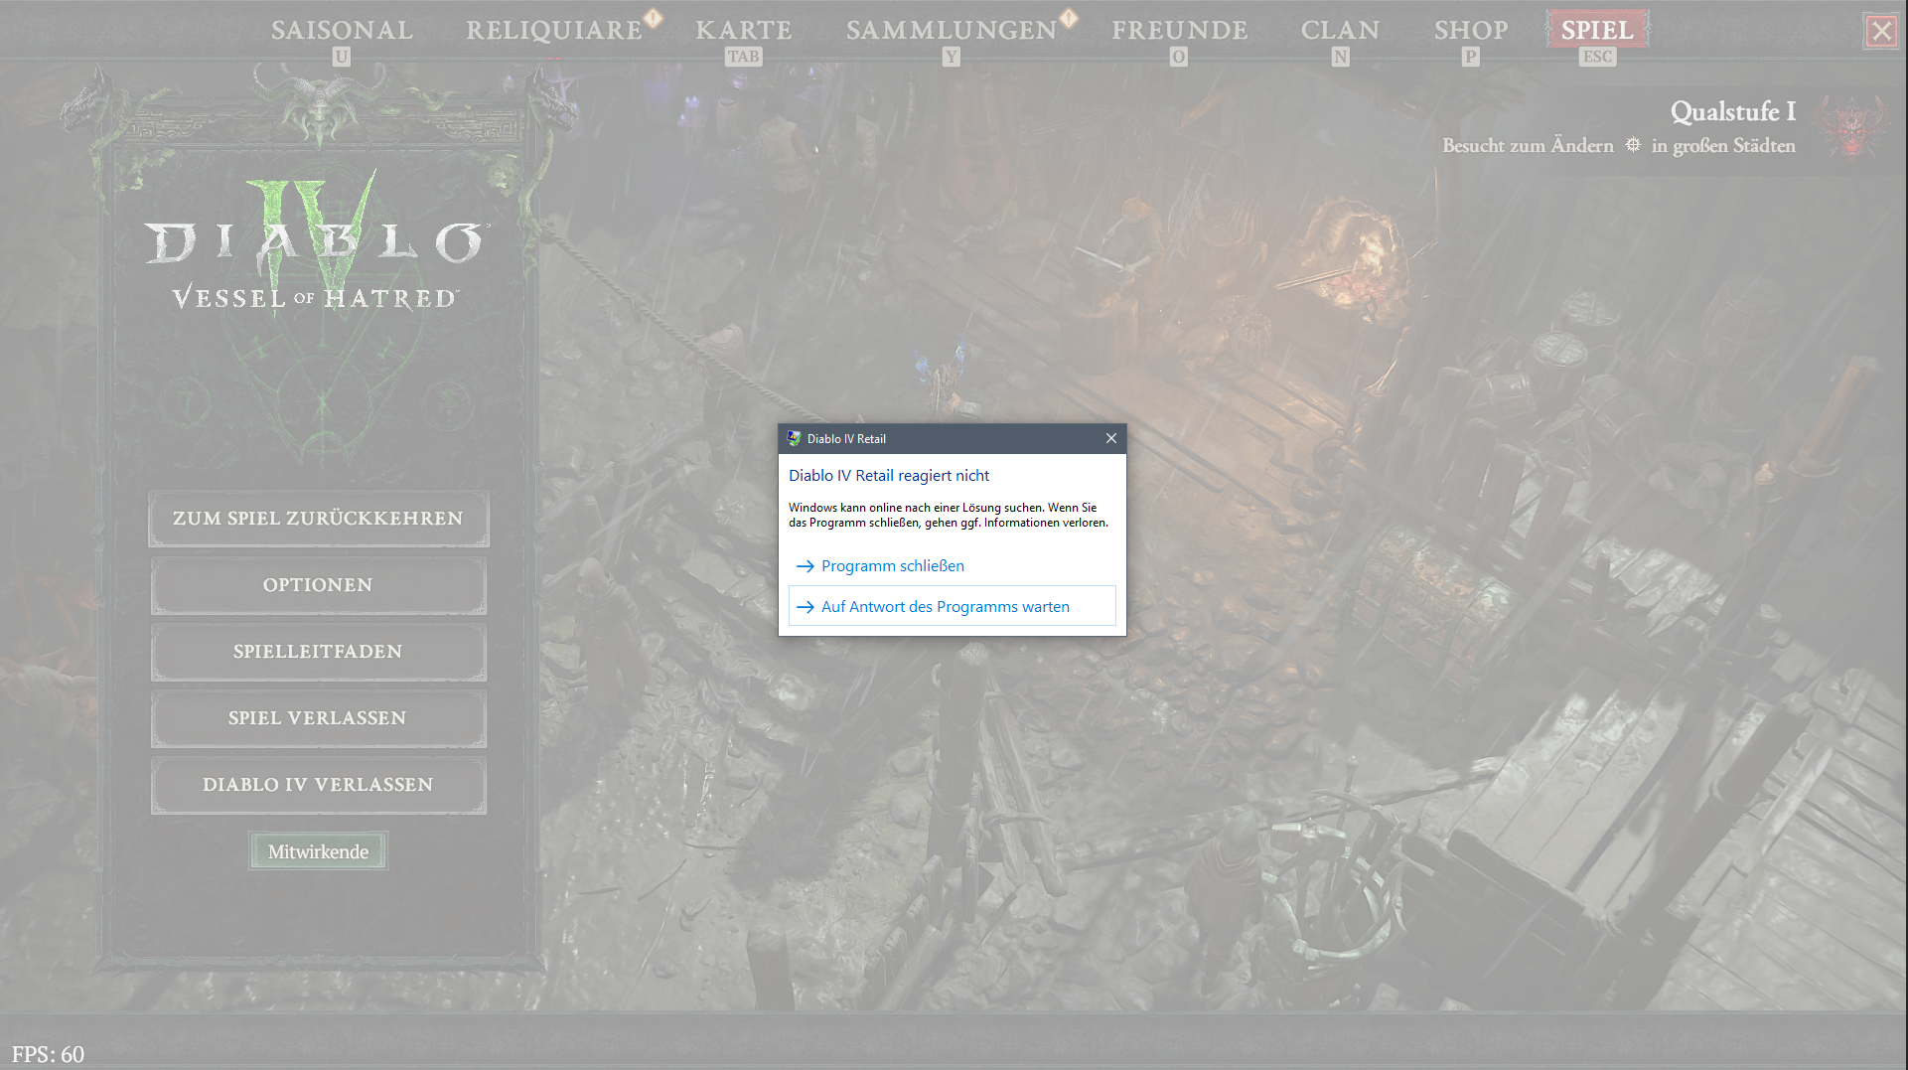Close the Diablo IV Retail dialog
Viewport: 1908px width, 1070px height.
pos(1111,438)
